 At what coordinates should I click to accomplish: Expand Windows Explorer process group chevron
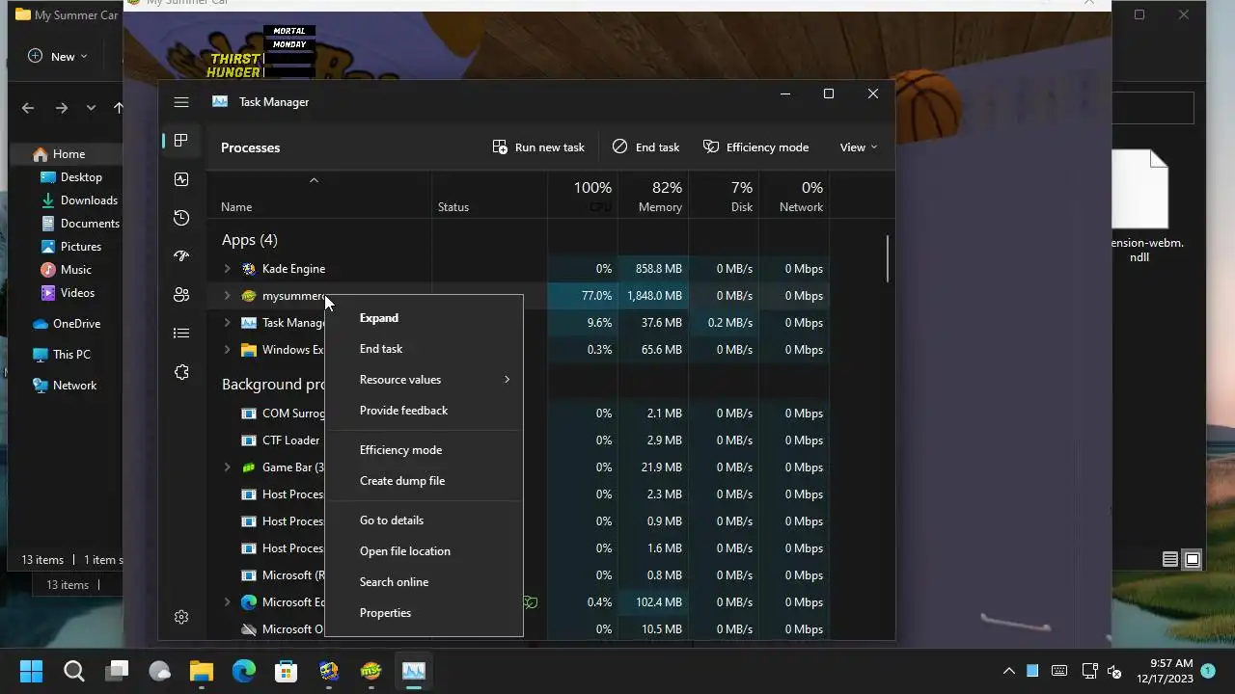[228, 350]
